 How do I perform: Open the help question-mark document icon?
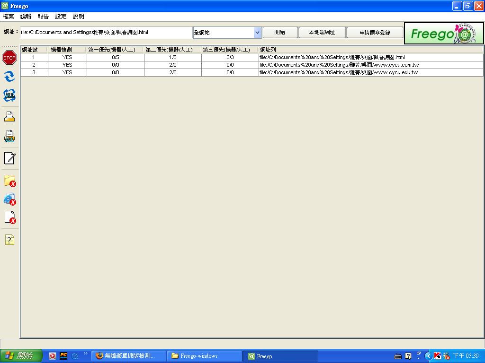(x=9, y=240)
